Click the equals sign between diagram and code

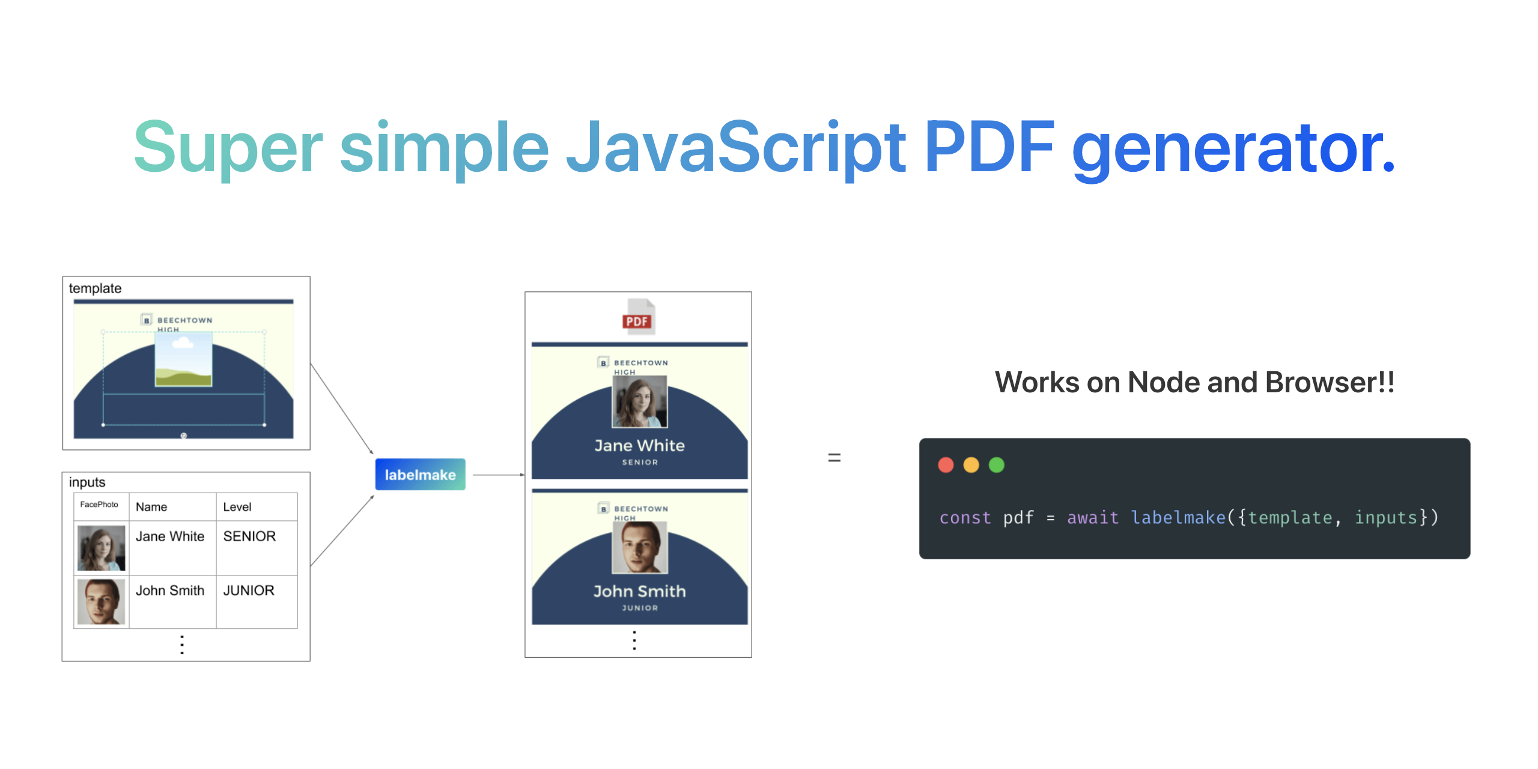click(834, 458)
